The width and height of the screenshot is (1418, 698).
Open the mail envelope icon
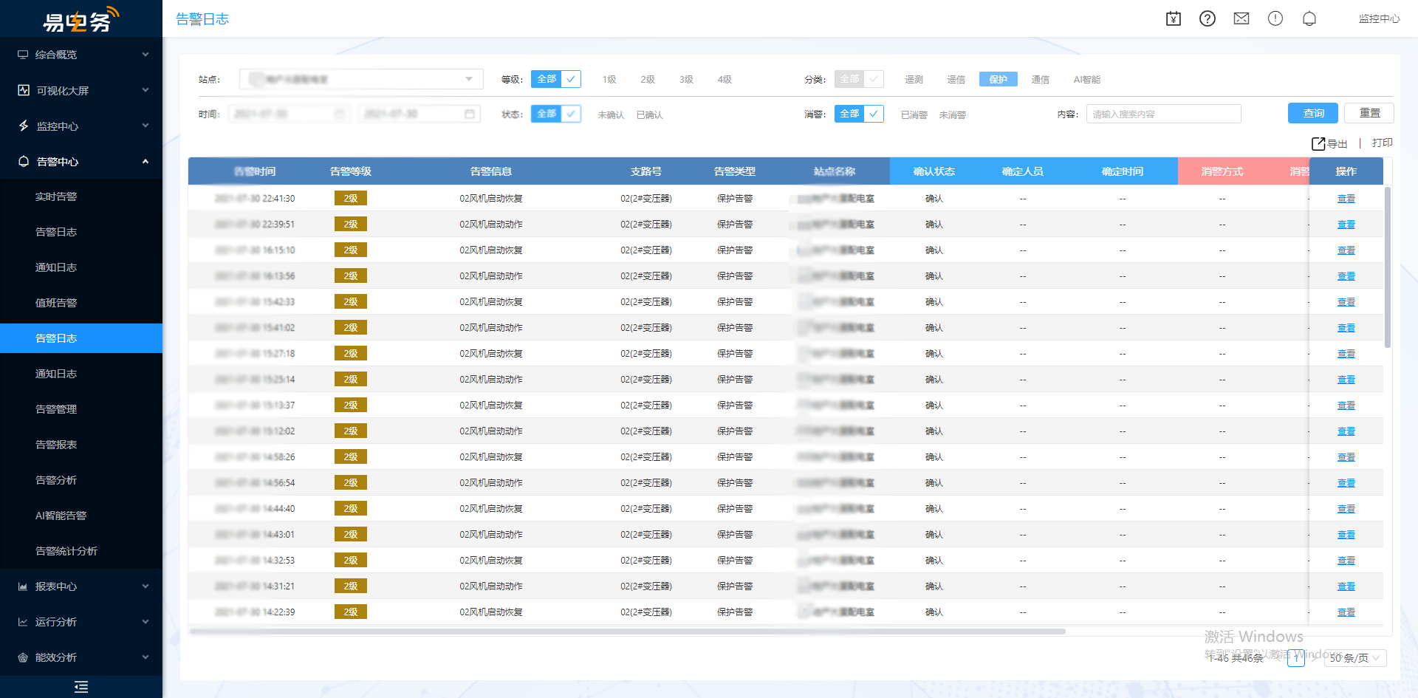(x=1241, y=18)
